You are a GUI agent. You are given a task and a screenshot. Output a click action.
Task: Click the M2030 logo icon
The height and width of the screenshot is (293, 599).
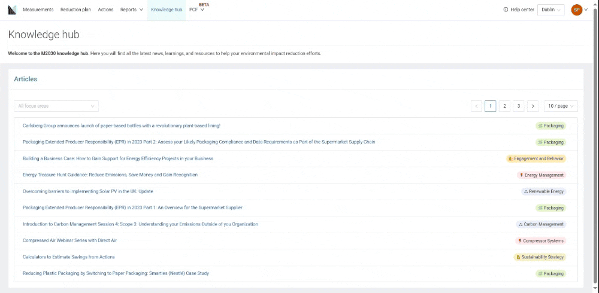click(12, 10)
